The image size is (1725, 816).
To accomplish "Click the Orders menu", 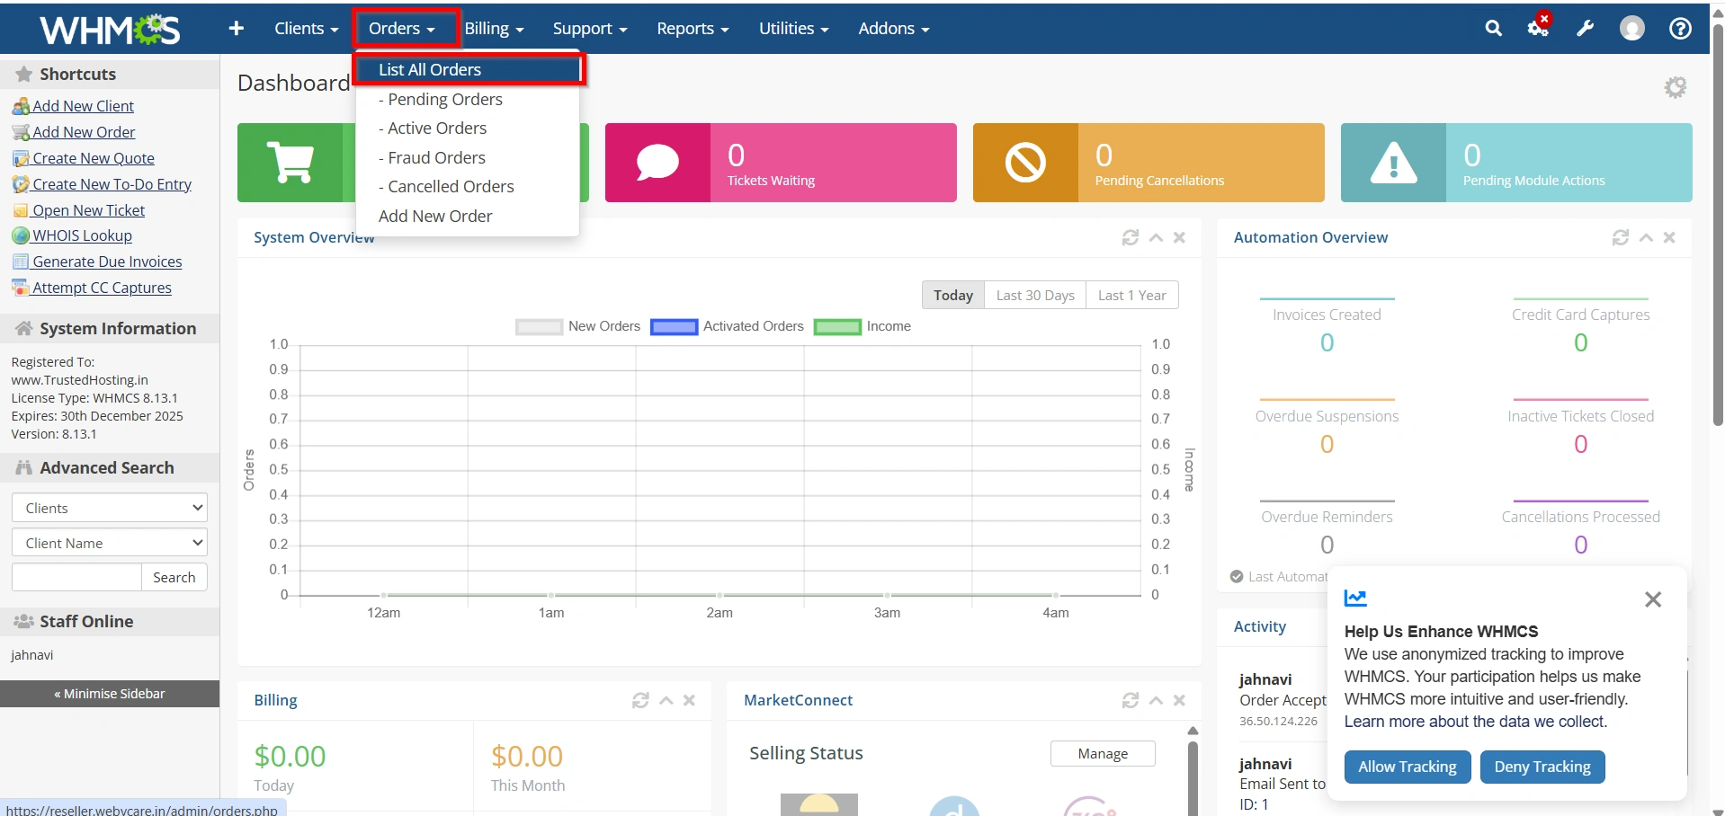I will point(401,29).
